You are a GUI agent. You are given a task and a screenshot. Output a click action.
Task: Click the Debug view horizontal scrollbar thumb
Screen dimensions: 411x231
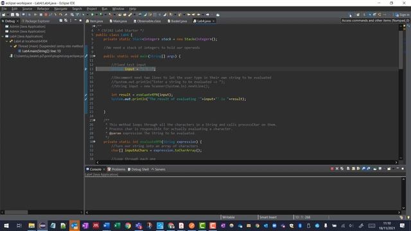click(x=16, y=212)
